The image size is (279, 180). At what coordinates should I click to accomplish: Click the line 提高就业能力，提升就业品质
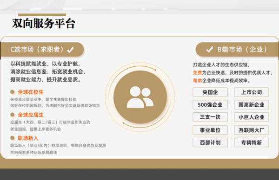(x=46, y=79)
